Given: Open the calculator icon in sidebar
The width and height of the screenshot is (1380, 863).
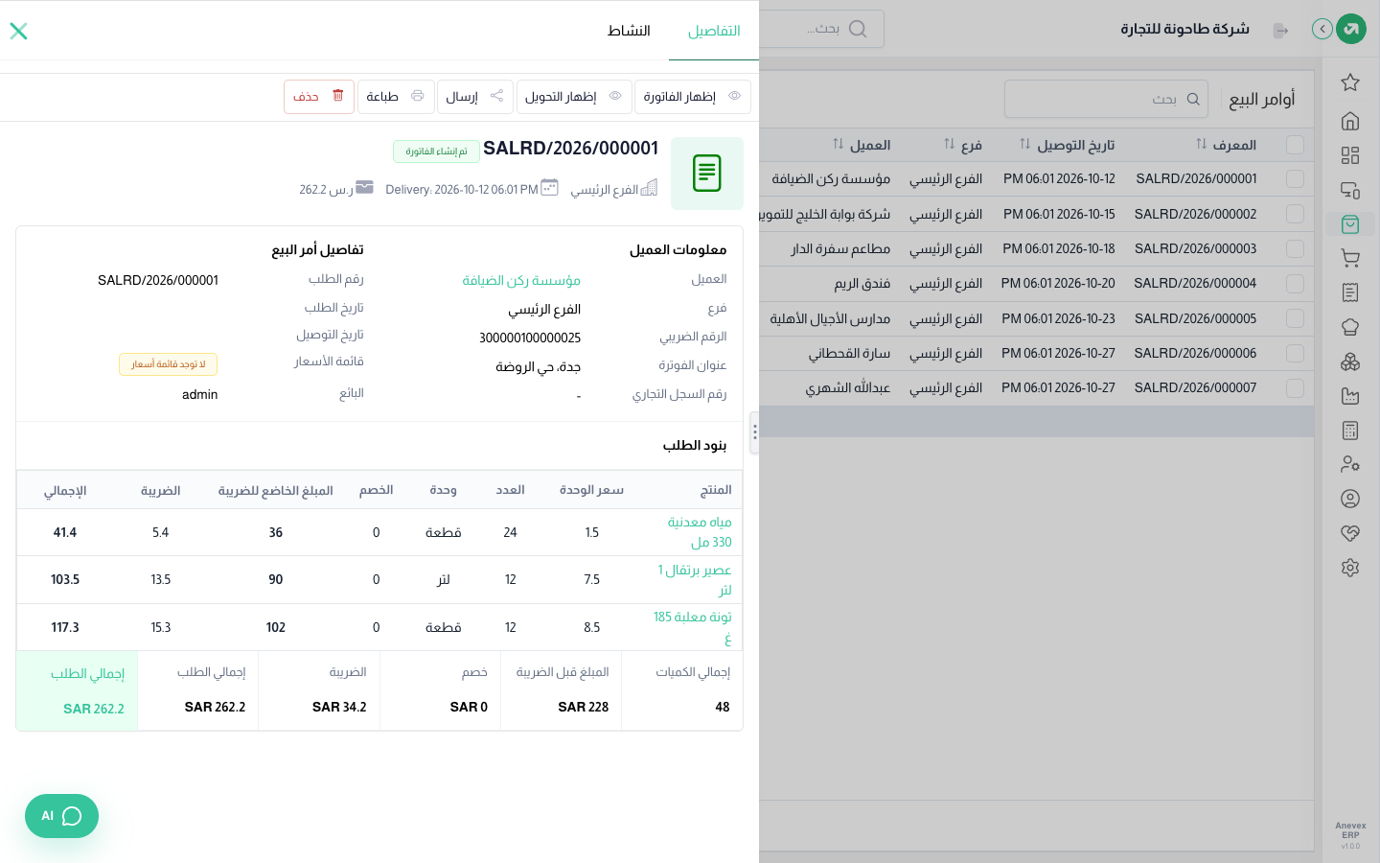Looking at the screenshot, I should (1350, 431).
